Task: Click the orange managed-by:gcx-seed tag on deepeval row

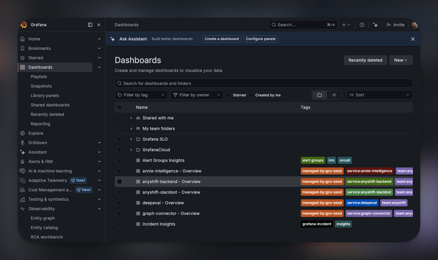Action: pos(322,203)
